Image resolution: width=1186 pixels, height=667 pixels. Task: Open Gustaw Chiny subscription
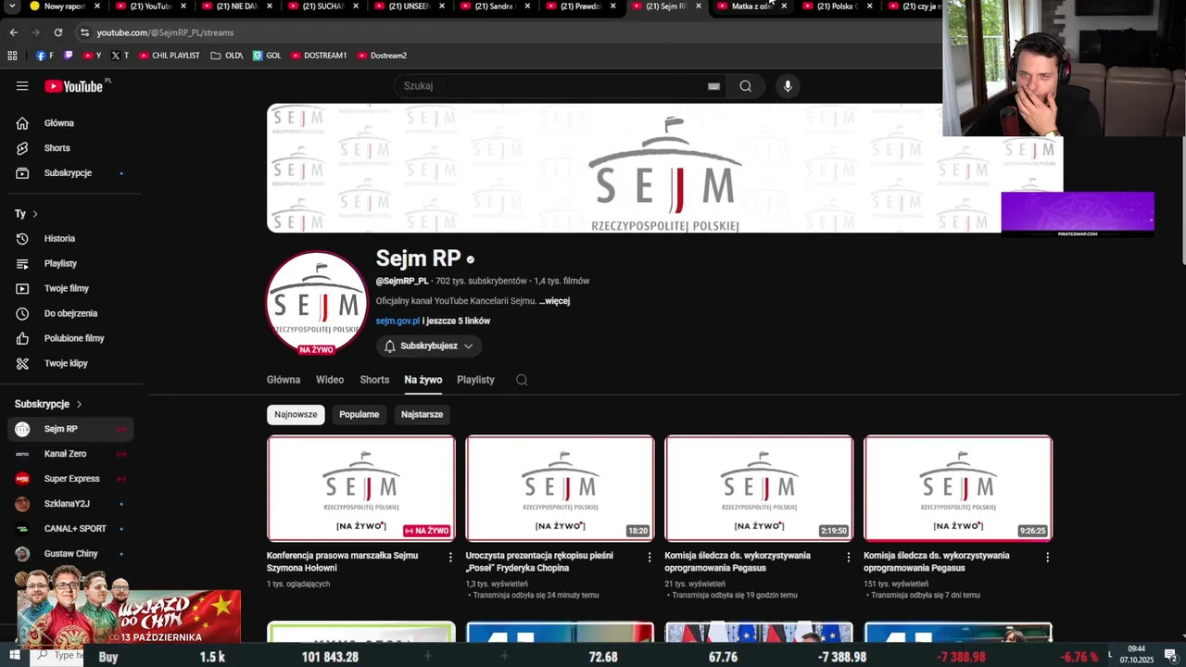pyautogui.click(x=70, y=554)
